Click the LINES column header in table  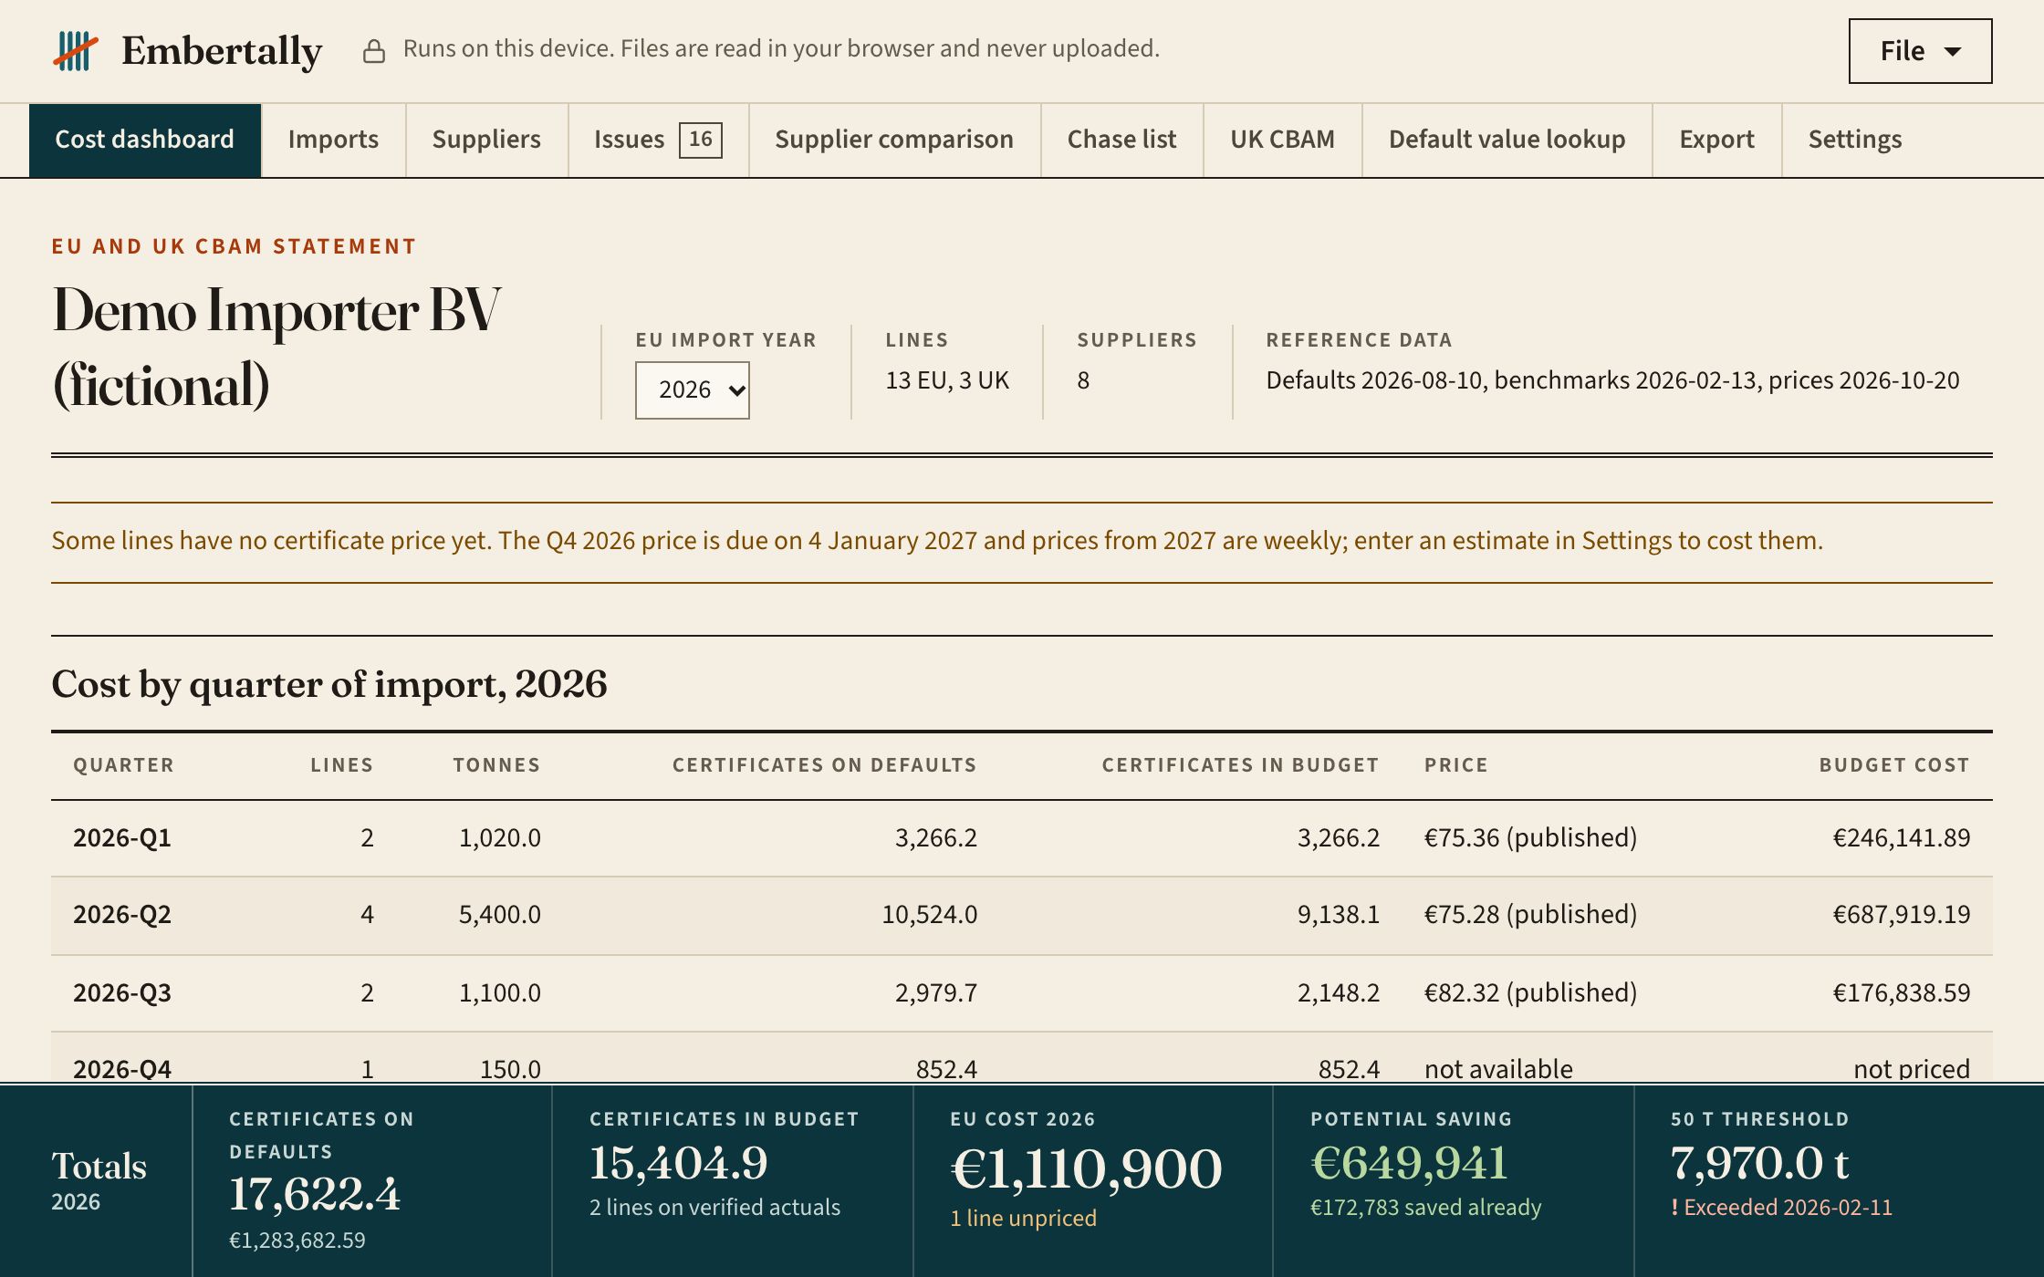pos(341,765)
